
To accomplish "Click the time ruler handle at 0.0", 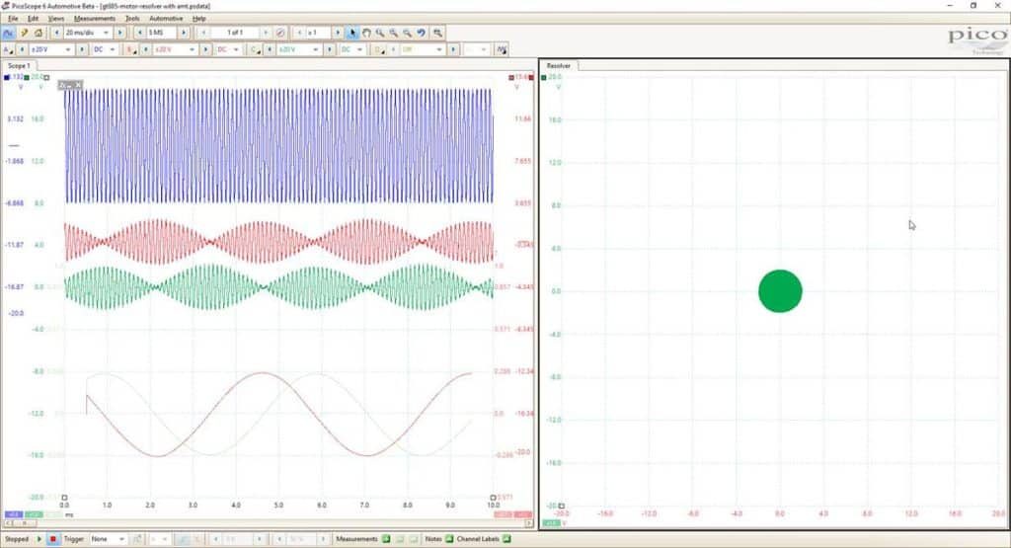I will pyautogui.click(x=64, y=498).
